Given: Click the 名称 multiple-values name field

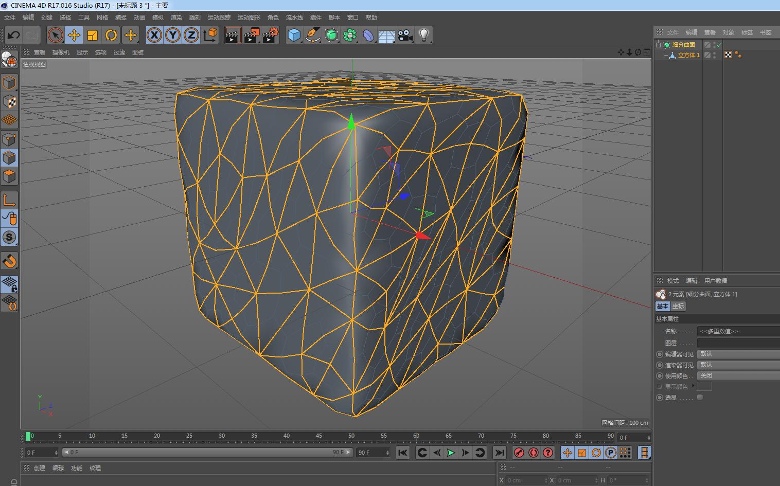Looking at the screenshot, I should click(x=736, y=331).
